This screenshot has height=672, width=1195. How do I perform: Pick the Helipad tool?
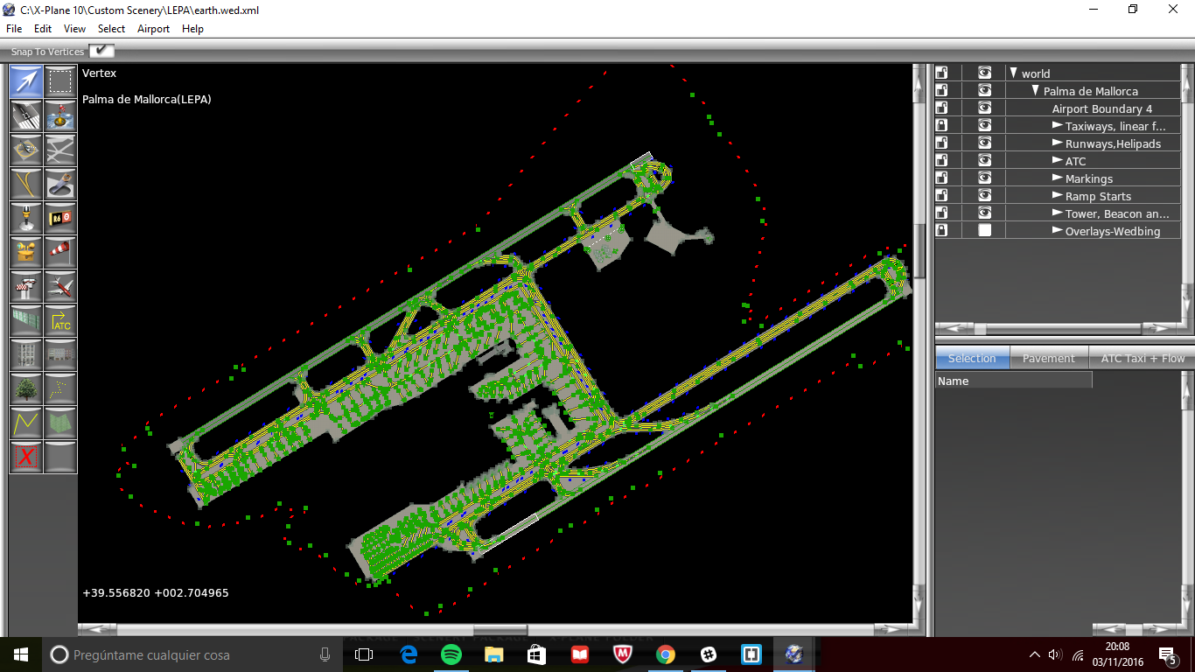click(26, 150)
